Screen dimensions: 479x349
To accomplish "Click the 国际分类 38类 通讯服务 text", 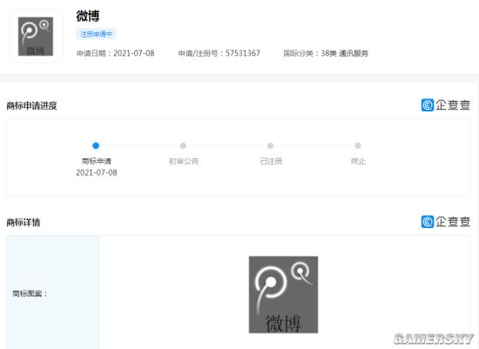I will pos(326,53).
